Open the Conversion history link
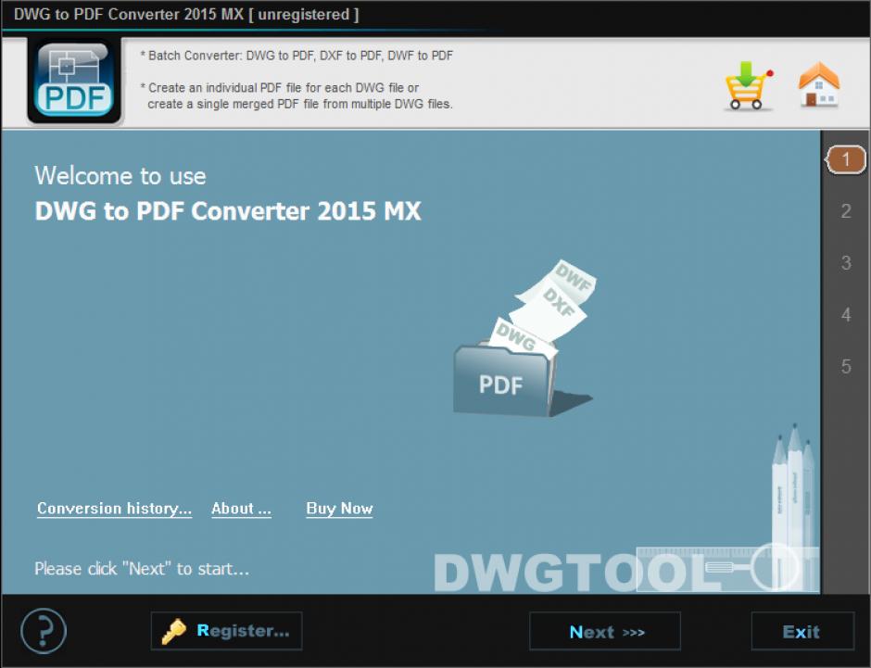This screenshot has height=668, width=871. click(x=114, y=509)
